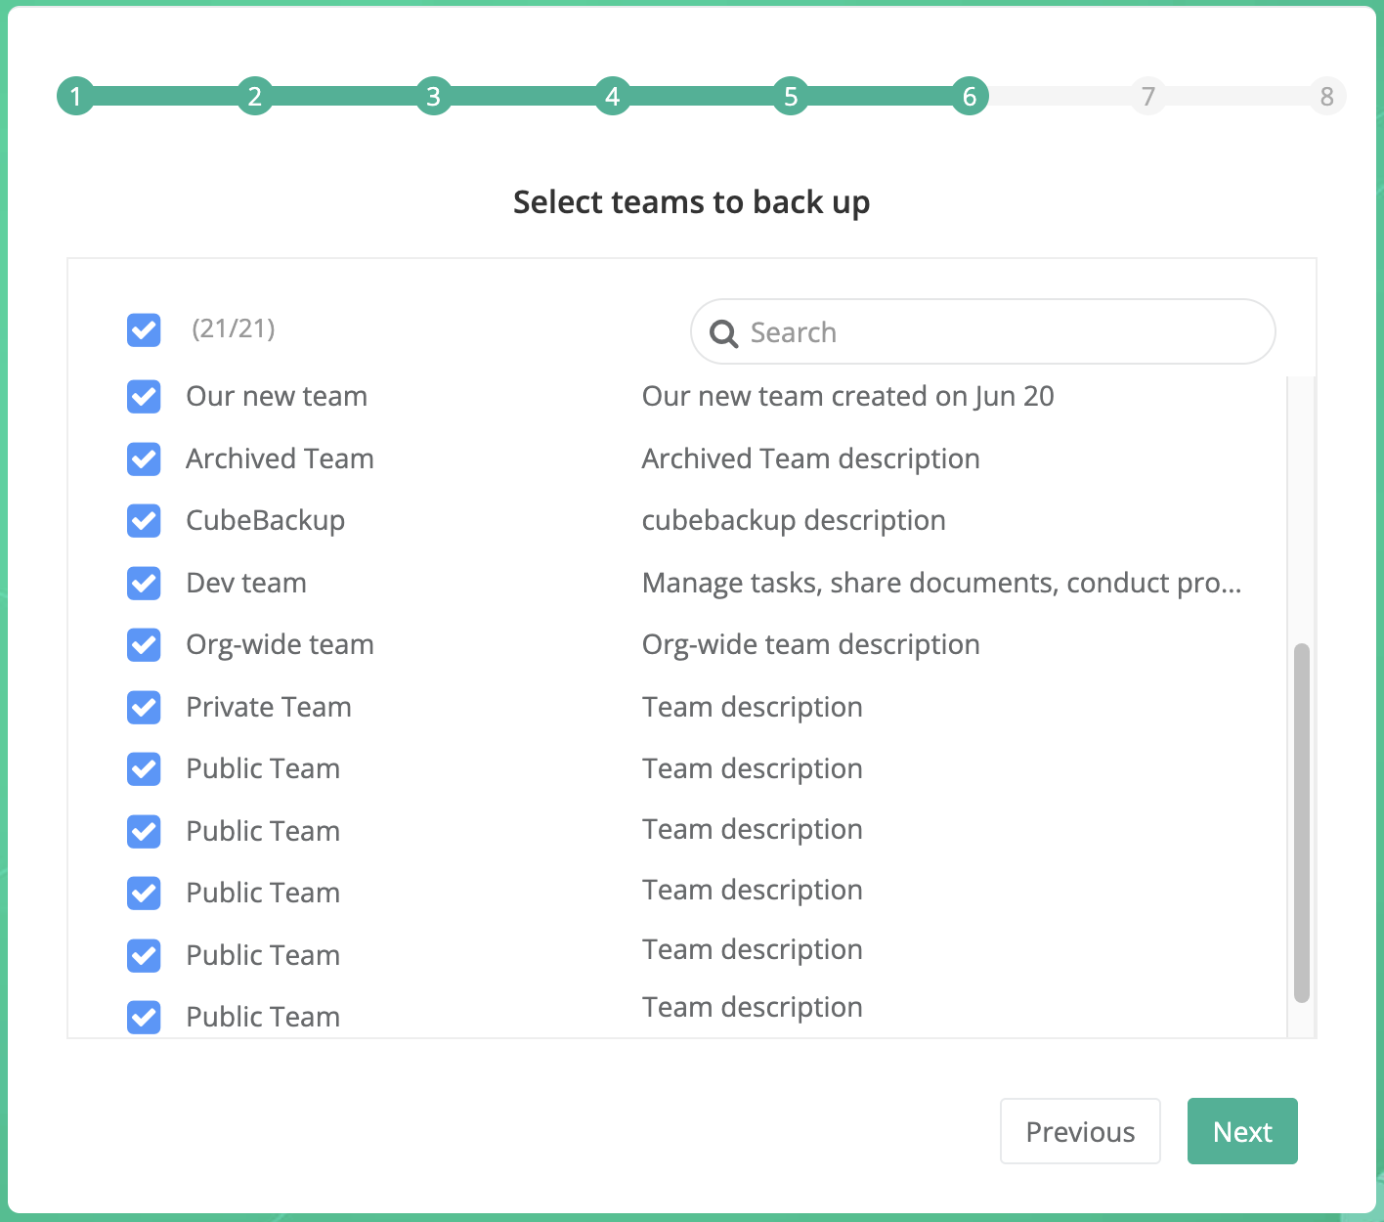This screenshot has height=1222, width=1384.
Task: Open step 5 in the progress indicator
Action: pos(790,96)
